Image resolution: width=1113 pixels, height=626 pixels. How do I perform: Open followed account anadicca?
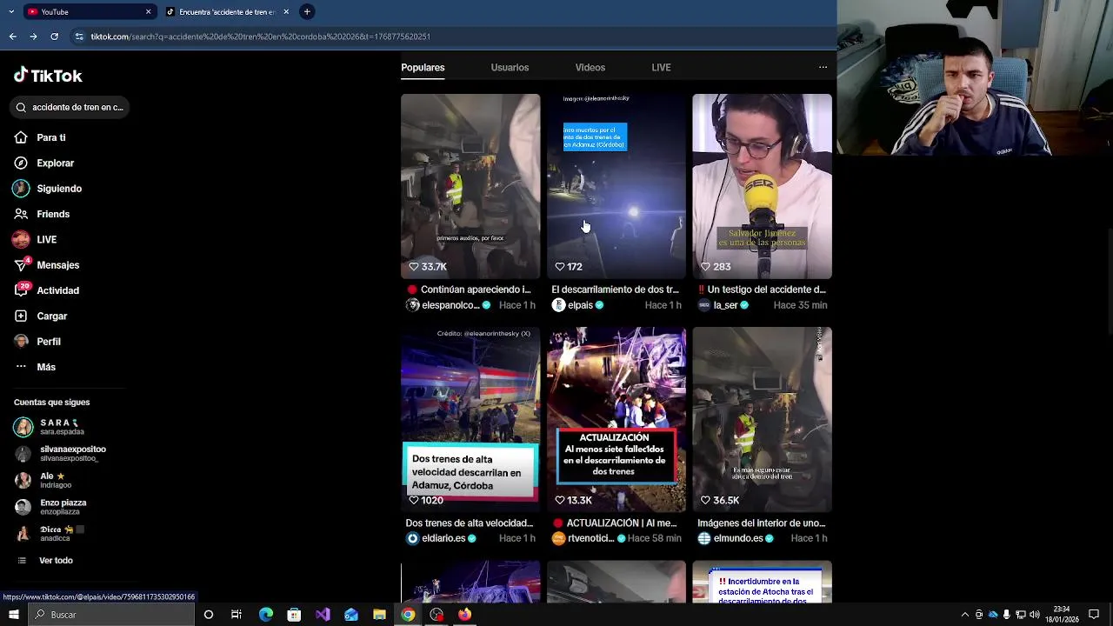pyautogui.click(x=48, y=533)
